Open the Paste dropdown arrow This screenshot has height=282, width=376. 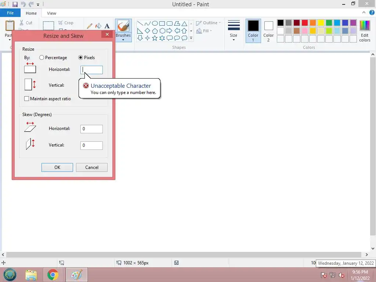coord(10,40)
